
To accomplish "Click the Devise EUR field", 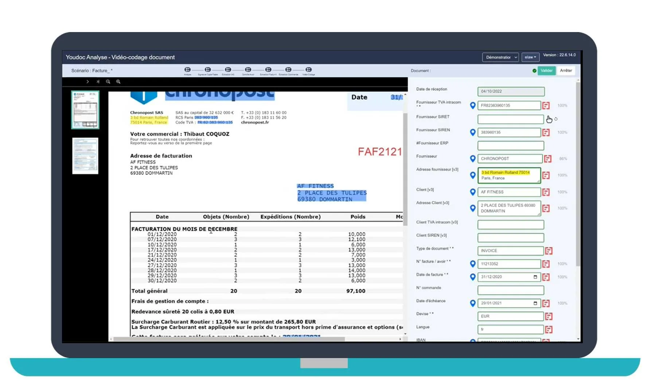I will pyautogui.click(x=511, y=316).
